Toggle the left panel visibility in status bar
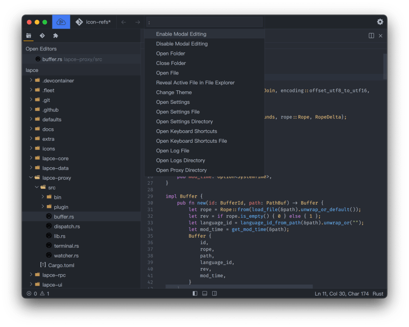This screenshot has height=327, width=409. tap(194, 293)
